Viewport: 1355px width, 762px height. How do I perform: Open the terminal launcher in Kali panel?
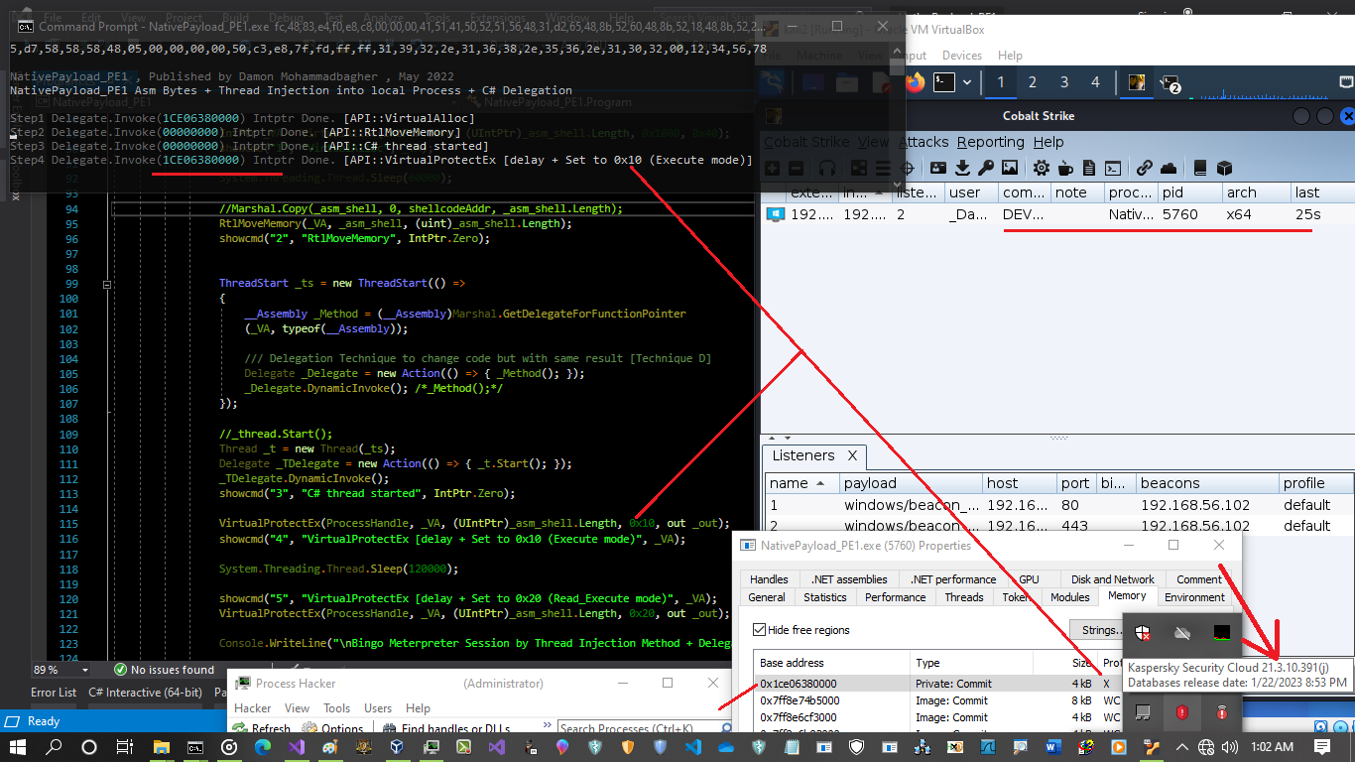944,82
